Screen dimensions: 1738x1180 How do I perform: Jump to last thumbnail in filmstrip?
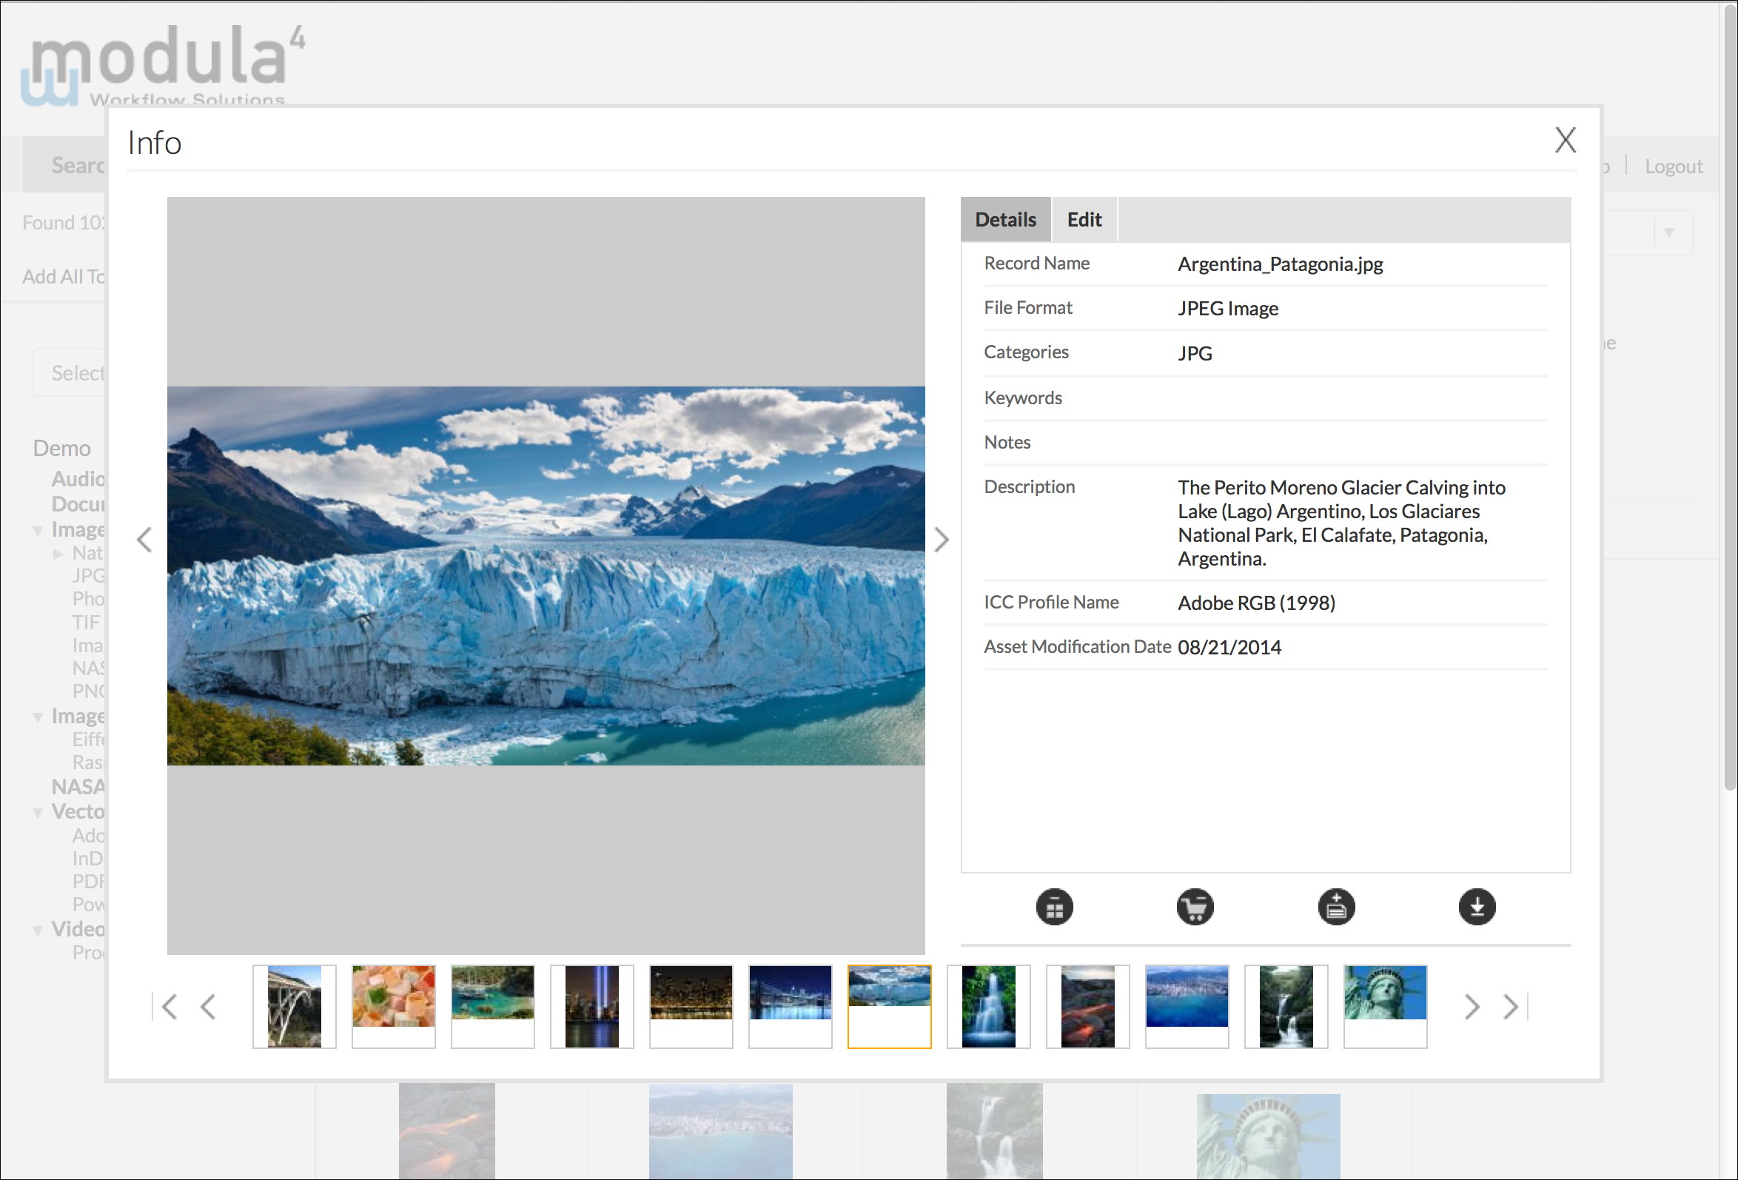pyautogui.click(x=1514, y=1007)
